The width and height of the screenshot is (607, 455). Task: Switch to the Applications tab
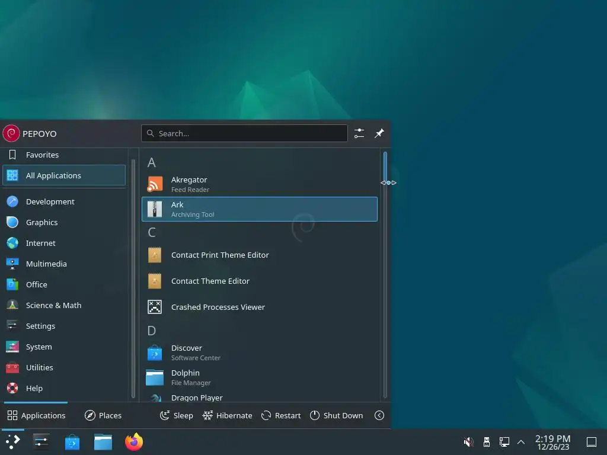36,415
